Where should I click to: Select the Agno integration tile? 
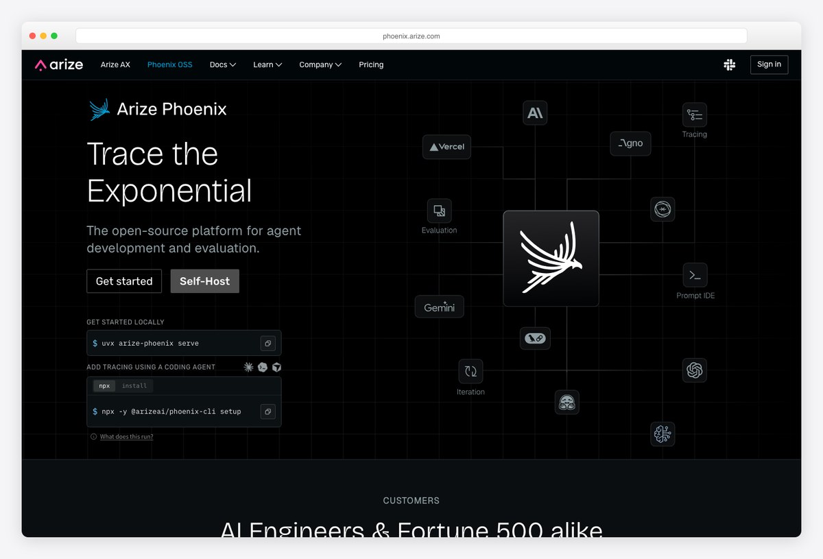630,143
